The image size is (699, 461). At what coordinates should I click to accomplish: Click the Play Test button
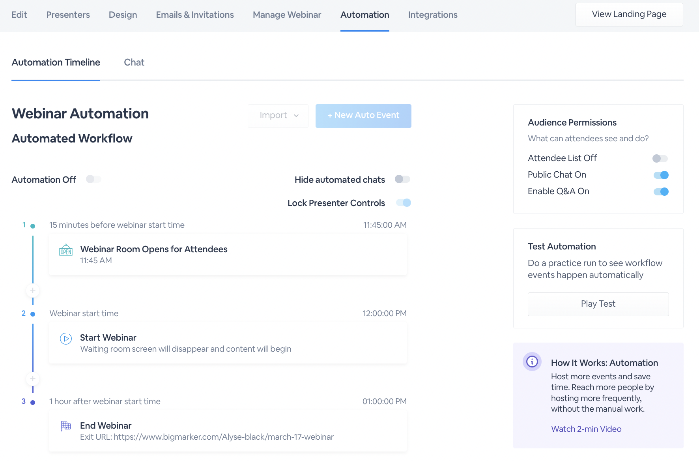[x=598, y=304]
